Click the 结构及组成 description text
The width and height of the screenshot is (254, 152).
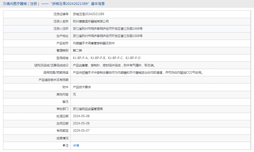(114, 65)
